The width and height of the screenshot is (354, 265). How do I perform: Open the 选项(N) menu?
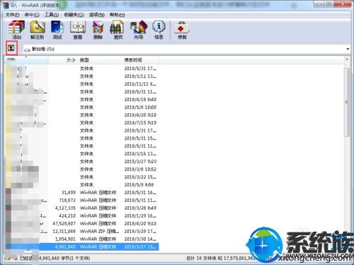pyautogui.click(x=97, y=15)
